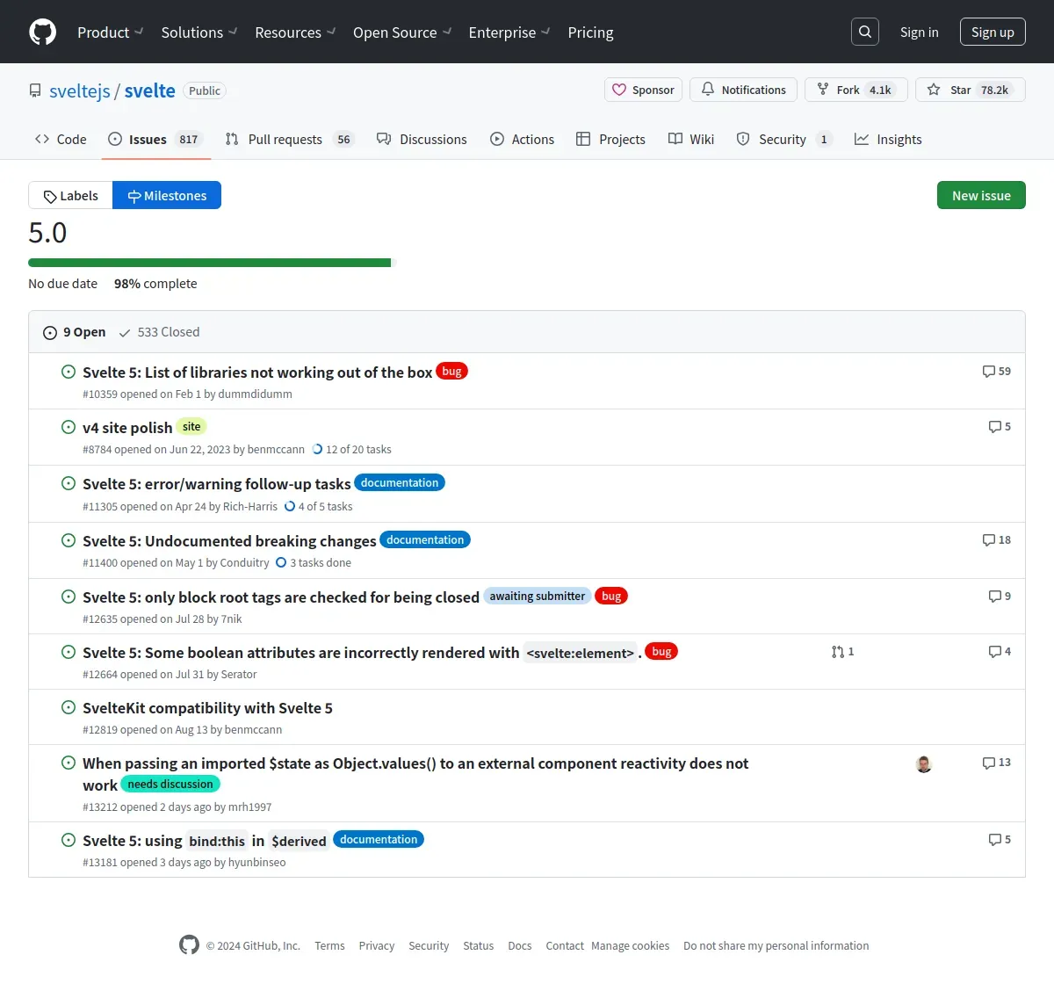Open the footer Docs link
Viewport: 1054px width, 991px height.
(x=520, y=946)
